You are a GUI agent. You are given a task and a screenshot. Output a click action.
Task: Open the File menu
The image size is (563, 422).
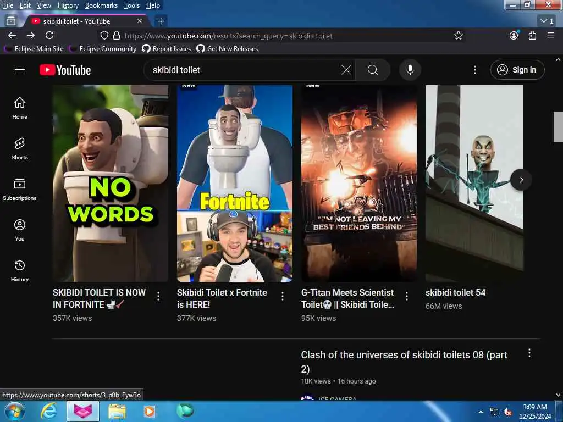pos(8,5)
